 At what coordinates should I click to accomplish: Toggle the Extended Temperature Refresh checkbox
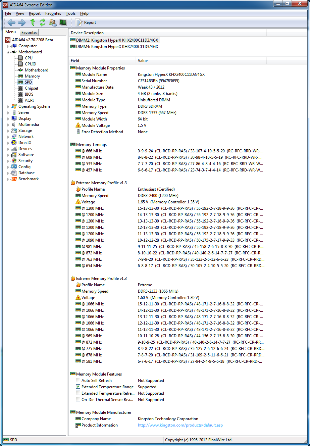click(x=78, y=393)
